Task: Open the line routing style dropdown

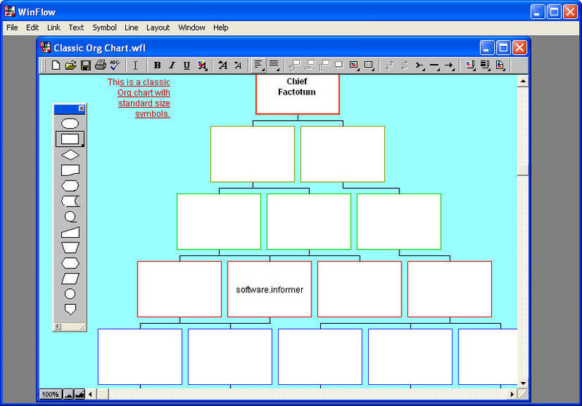Action: 420,65
